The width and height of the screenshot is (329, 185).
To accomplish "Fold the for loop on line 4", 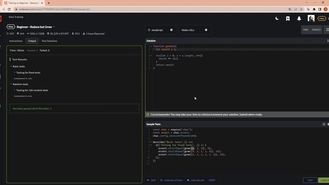I will (151, 55).
